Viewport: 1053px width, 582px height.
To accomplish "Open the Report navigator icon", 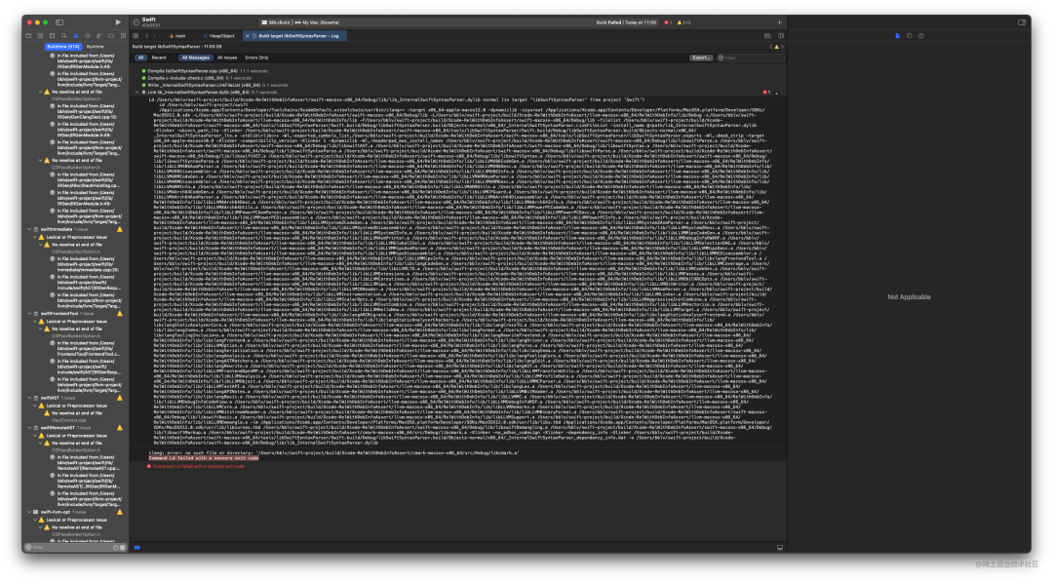I will [123, 35].
